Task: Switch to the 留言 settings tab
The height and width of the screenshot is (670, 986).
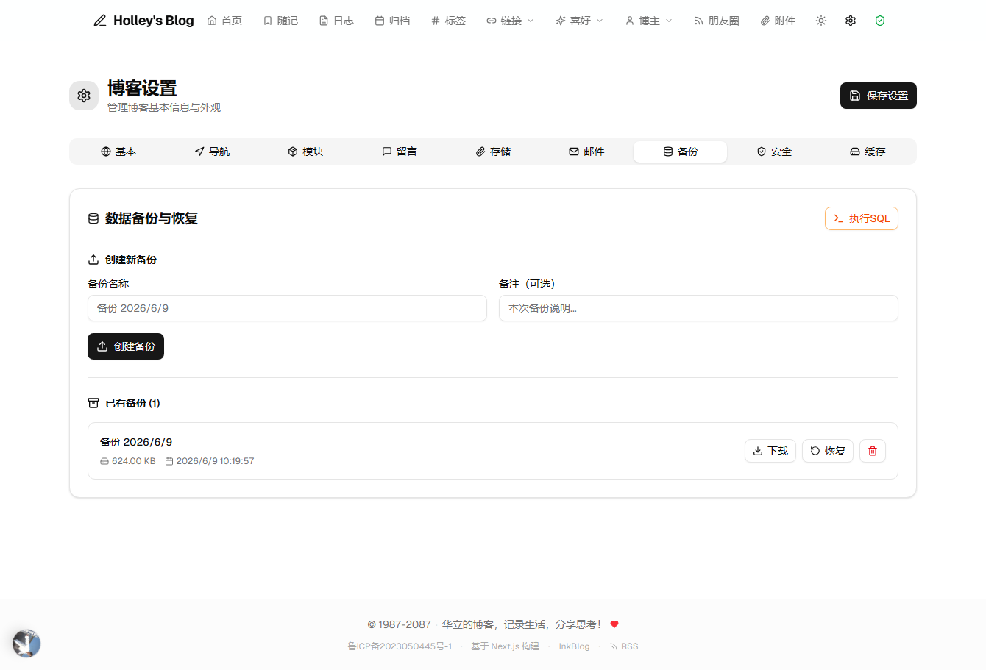Action: point(399,152)
